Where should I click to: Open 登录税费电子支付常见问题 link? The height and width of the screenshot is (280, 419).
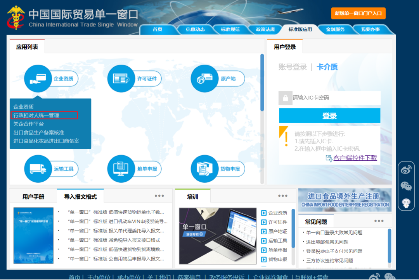[x=334, y=251]
